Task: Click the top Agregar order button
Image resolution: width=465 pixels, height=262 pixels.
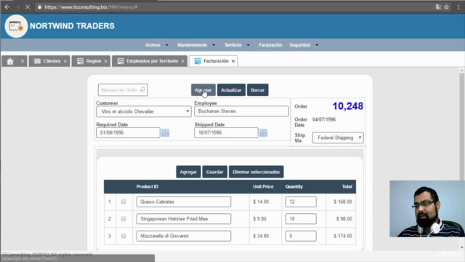Action: pos(203,90)
